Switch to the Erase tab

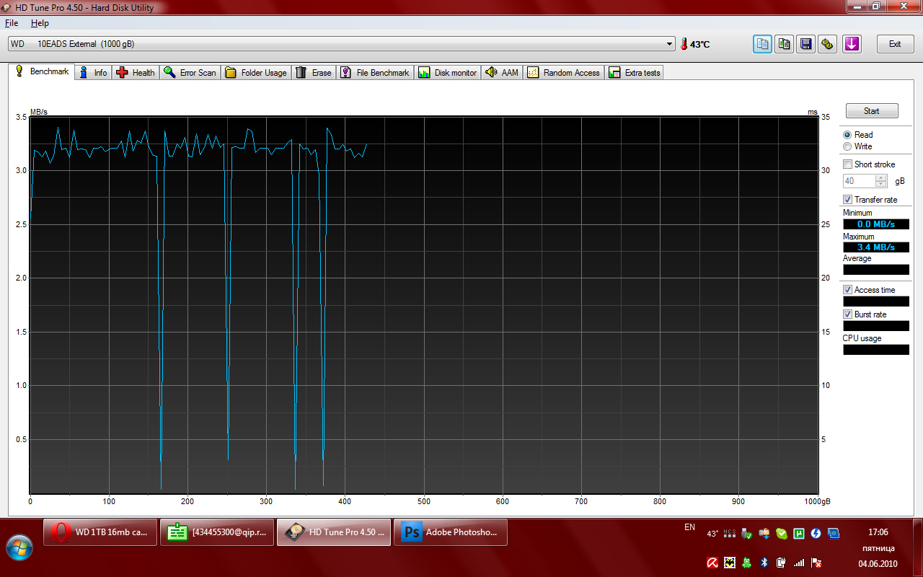pos(314,73)
